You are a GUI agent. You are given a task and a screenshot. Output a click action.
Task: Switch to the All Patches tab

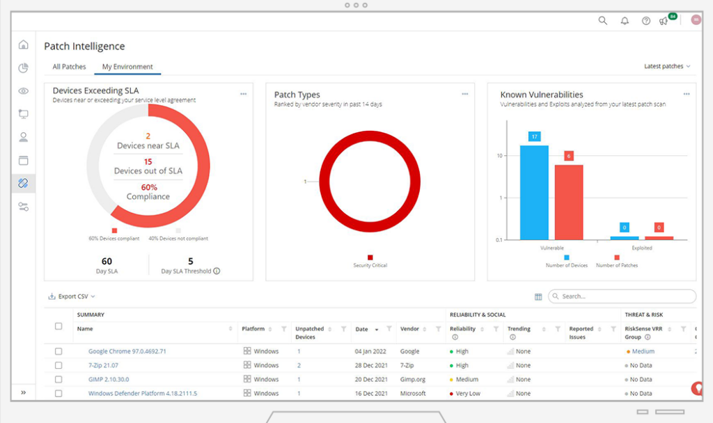pyautogui.click(x=68, y=66)
